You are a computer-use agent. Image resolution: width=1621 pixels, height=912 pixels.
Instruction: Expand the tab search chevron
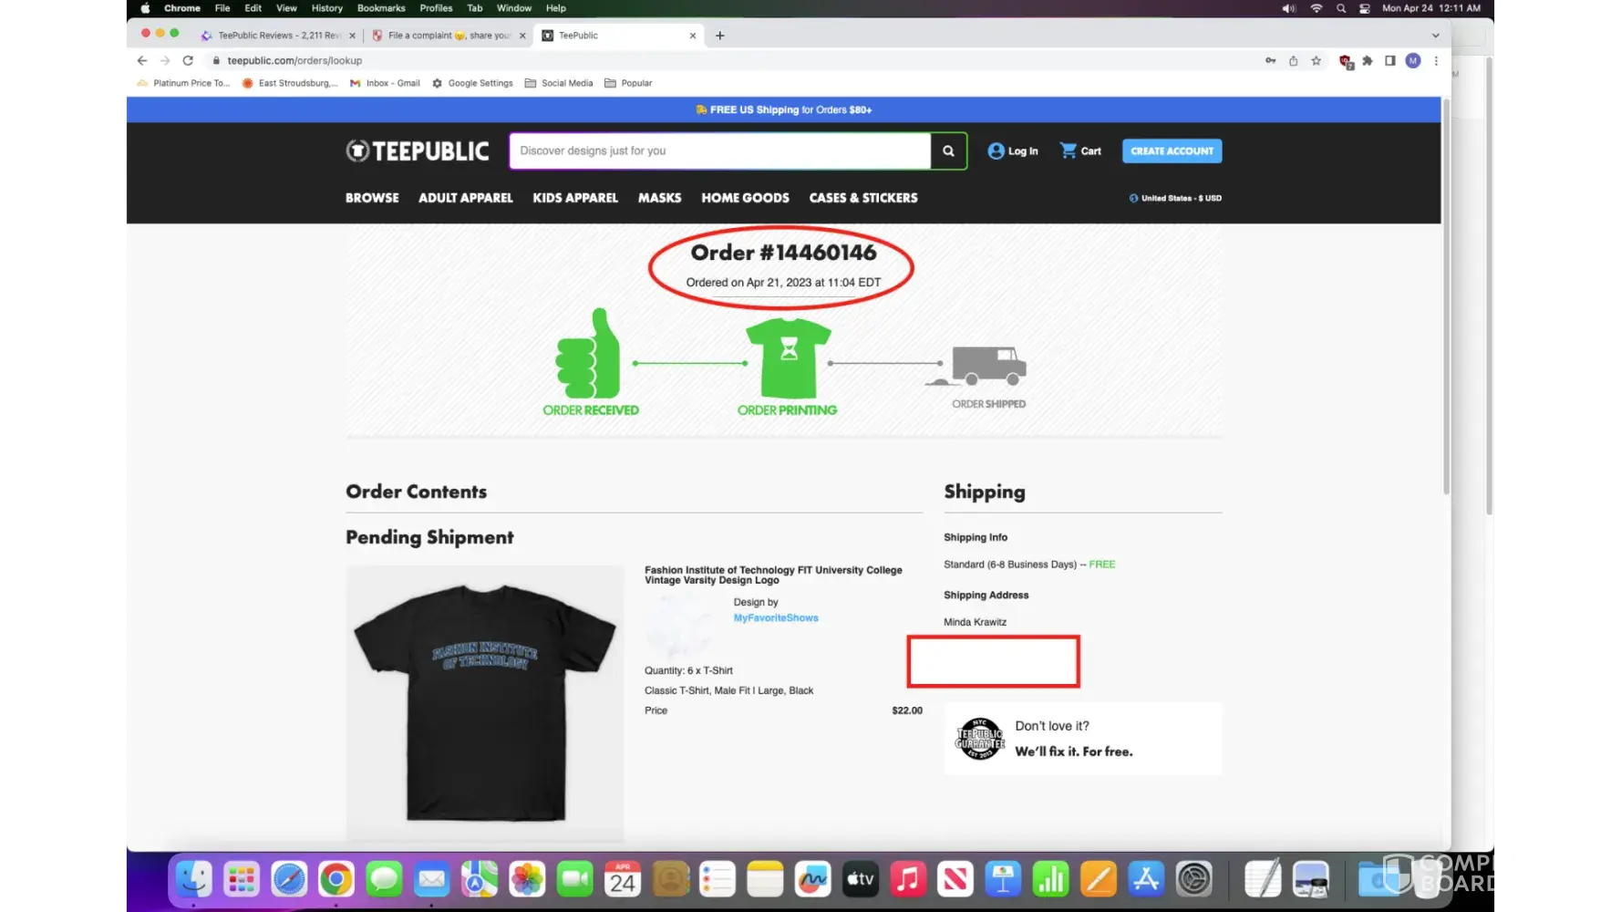pyautogui.click(x=1435, y=36)
